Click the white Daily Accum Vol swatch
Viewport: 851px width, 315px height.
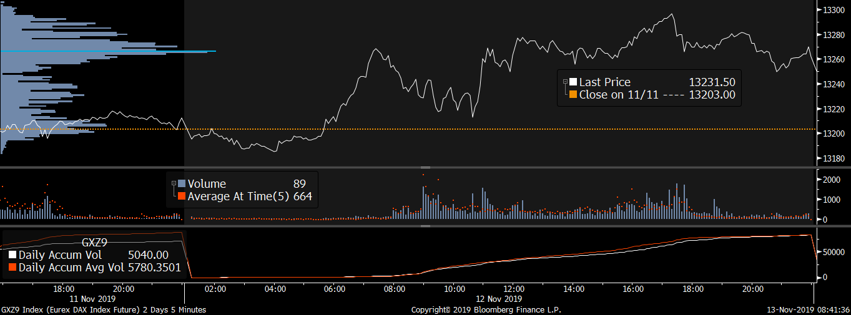click(x=12, y=254)
